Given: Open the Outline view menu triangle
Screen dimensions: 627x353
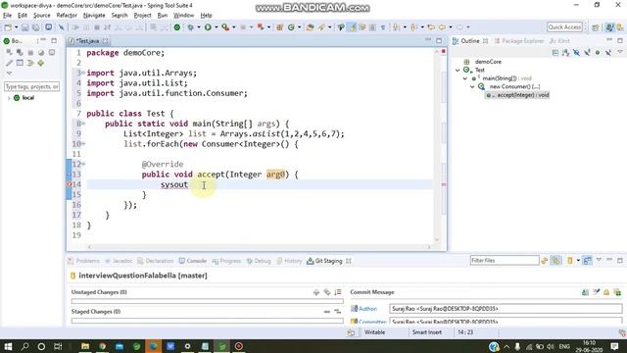Looking at the screenshot, I should [x=620, y=52].
